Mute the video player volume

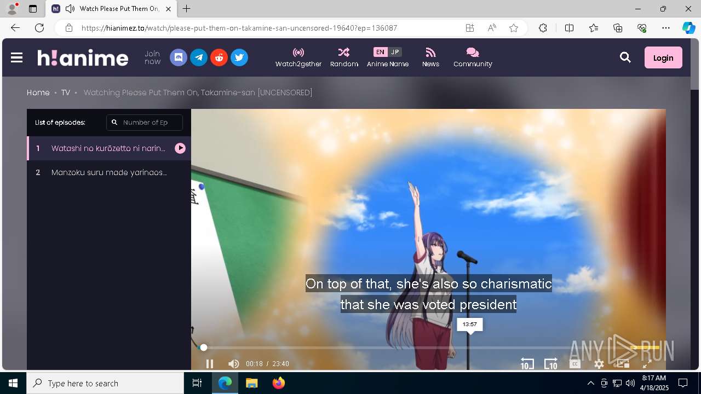(x=234, y=364)
